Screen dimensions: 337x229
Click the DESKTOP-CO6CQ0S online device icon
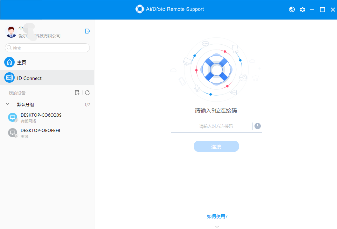13,117
